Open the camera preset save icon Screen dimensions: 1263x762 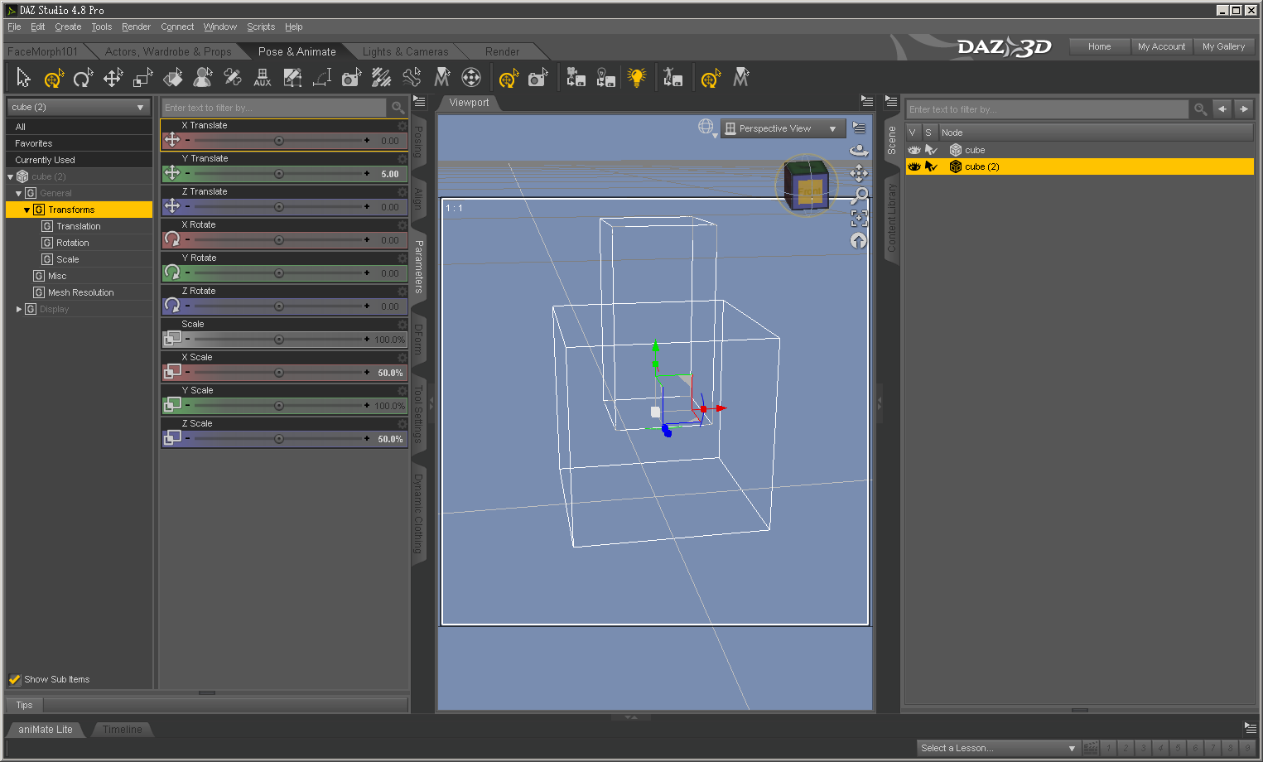click(576, 78)
